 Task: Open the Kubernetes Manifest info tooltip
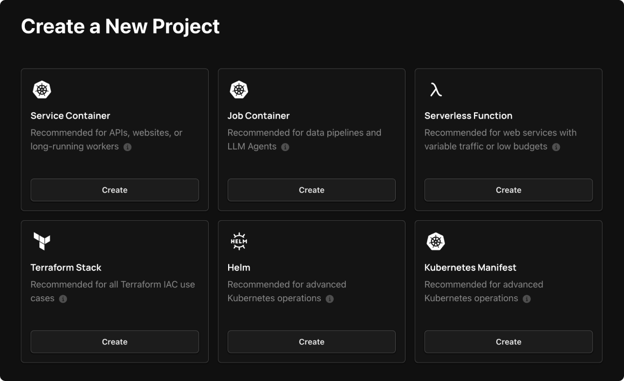coord(526,298)
